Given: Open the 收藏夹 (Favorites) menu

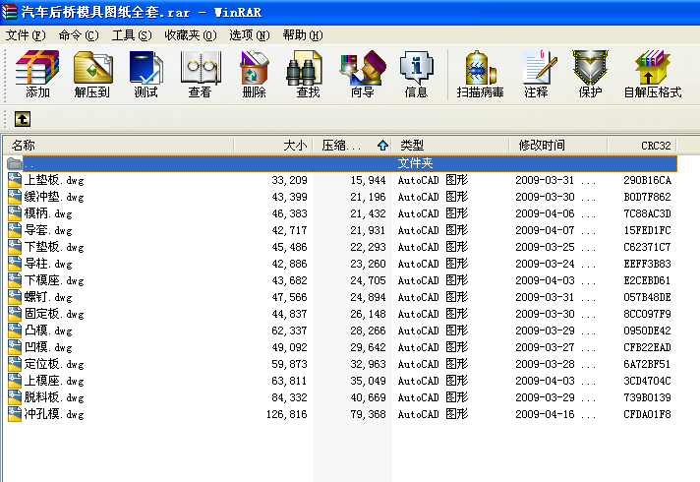Looking at the screenshot, I should click(190, 34).
